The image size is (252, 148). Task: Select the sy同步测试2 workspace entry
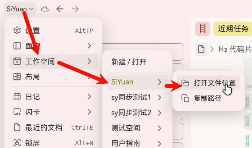[137, 113]
